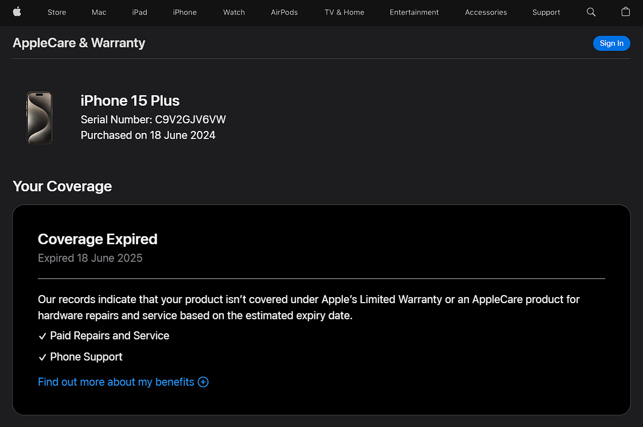This screenshot has width=643, height=427.
Task: Follow the 'Find out more about my benefits' link
Action: 116,382
